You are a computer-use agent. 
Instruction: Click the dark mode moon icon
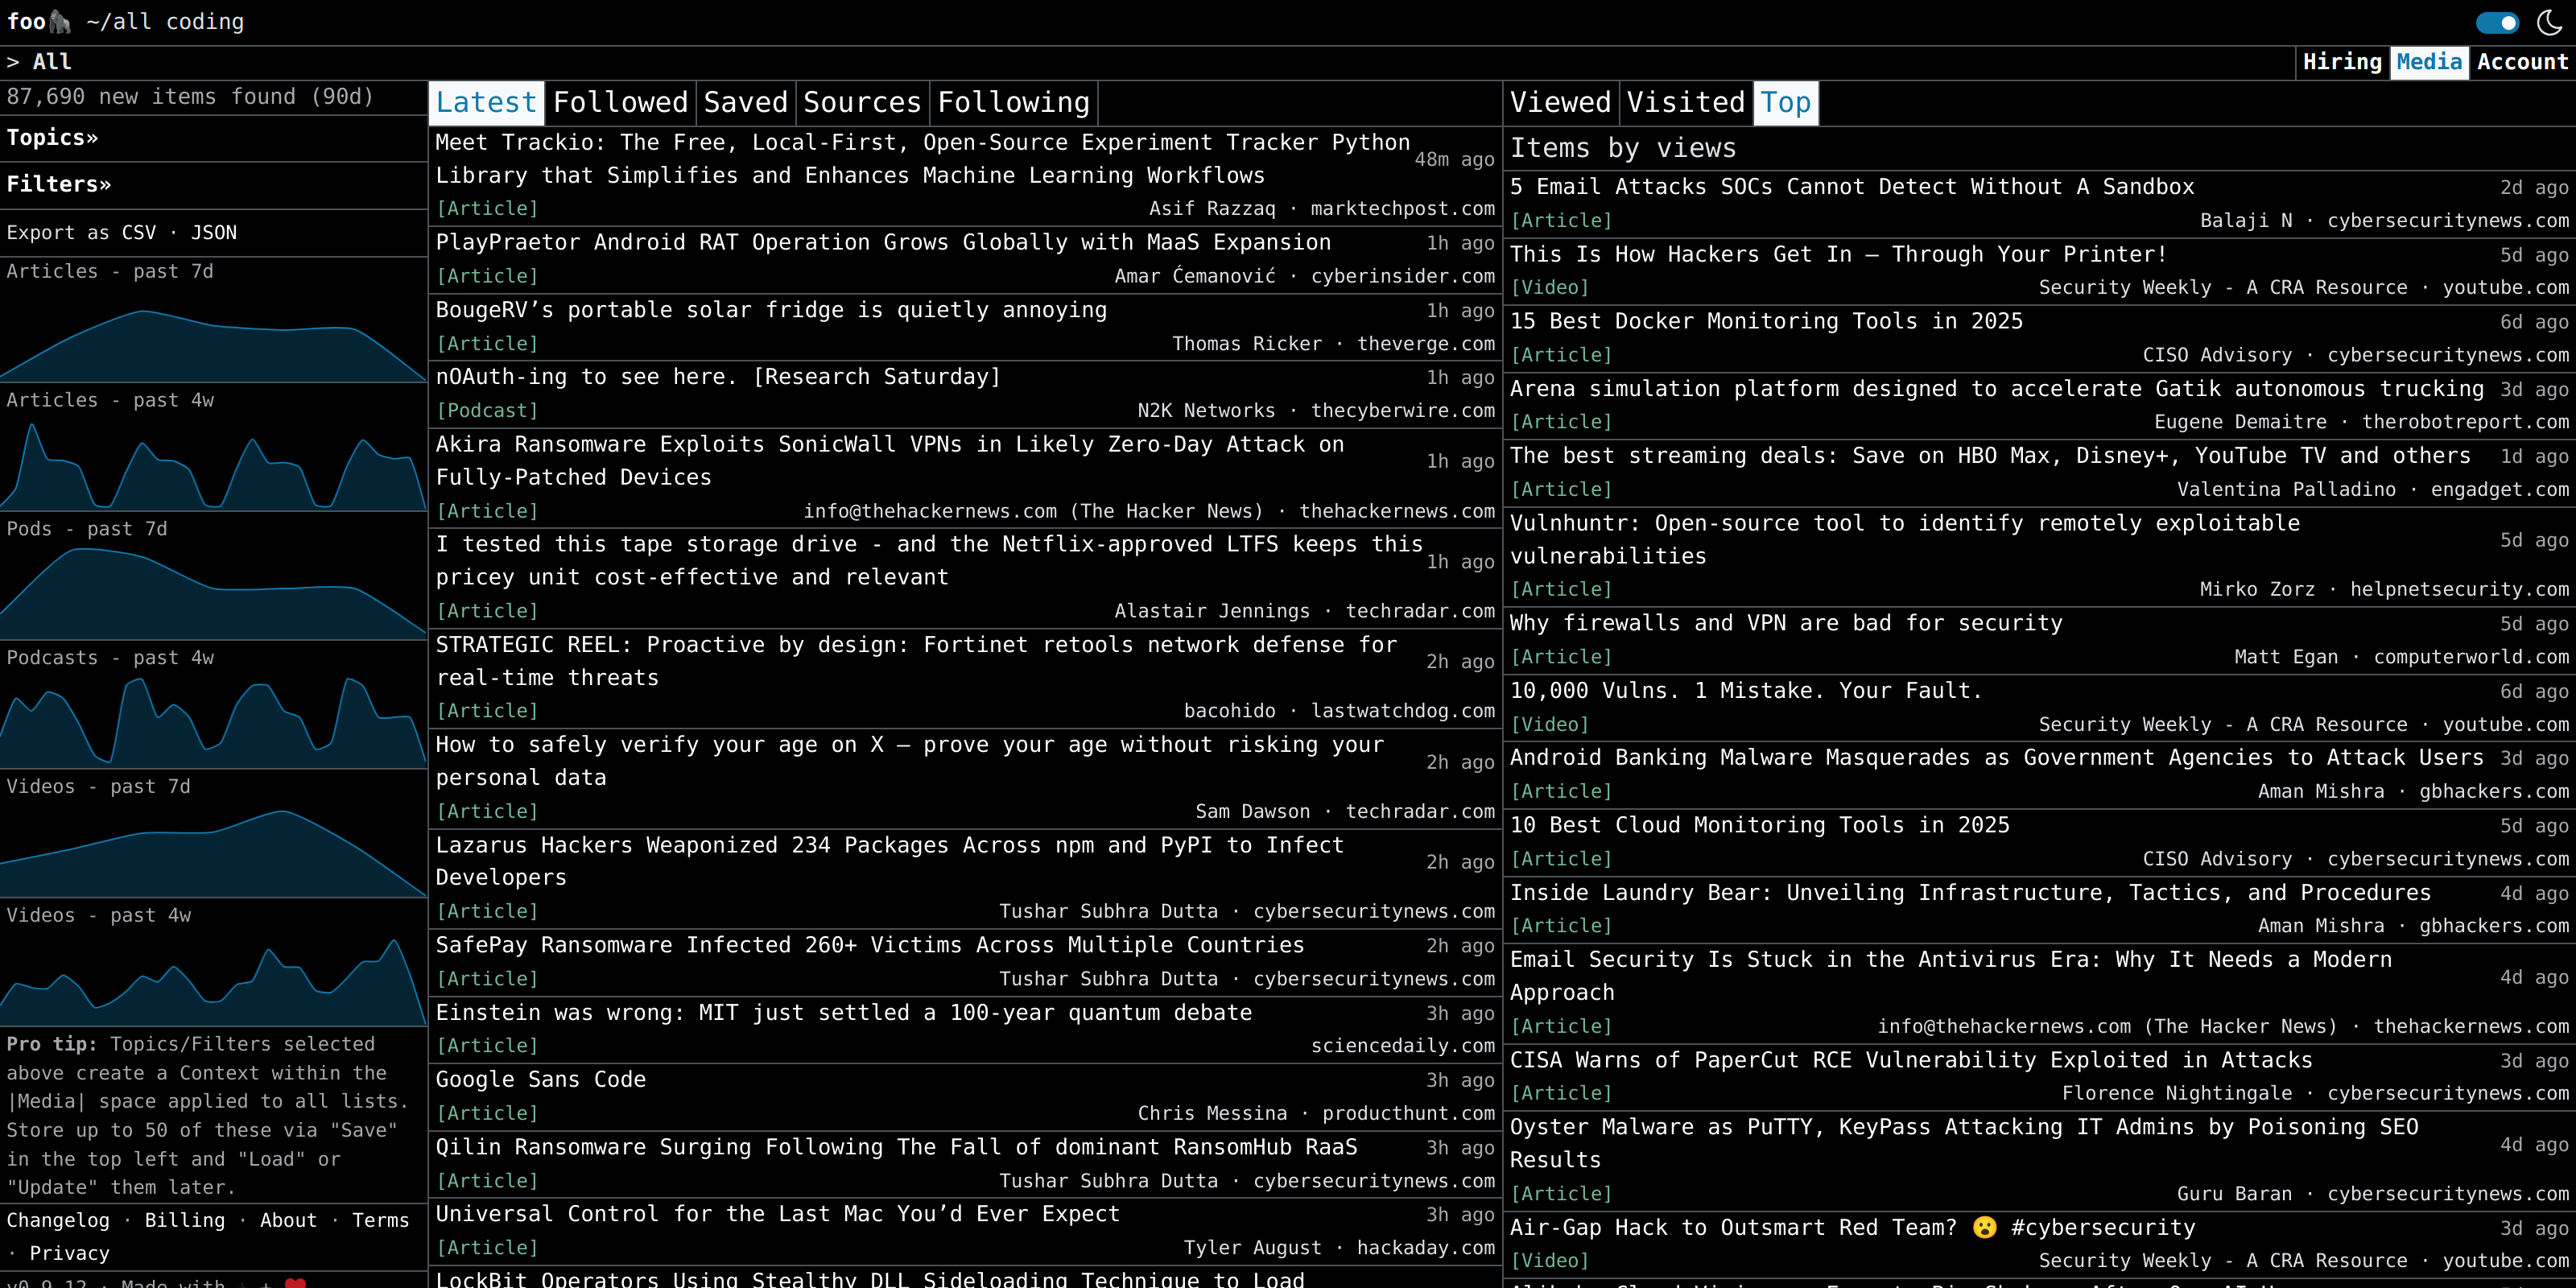click(x=2550, y=23)
